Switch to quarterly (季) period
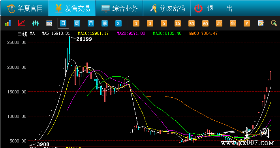Screen dimensions: 280x148 tap(105, 23)
